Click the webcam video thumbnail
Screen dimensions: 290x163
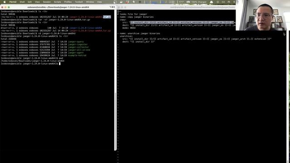click(263, 15)
